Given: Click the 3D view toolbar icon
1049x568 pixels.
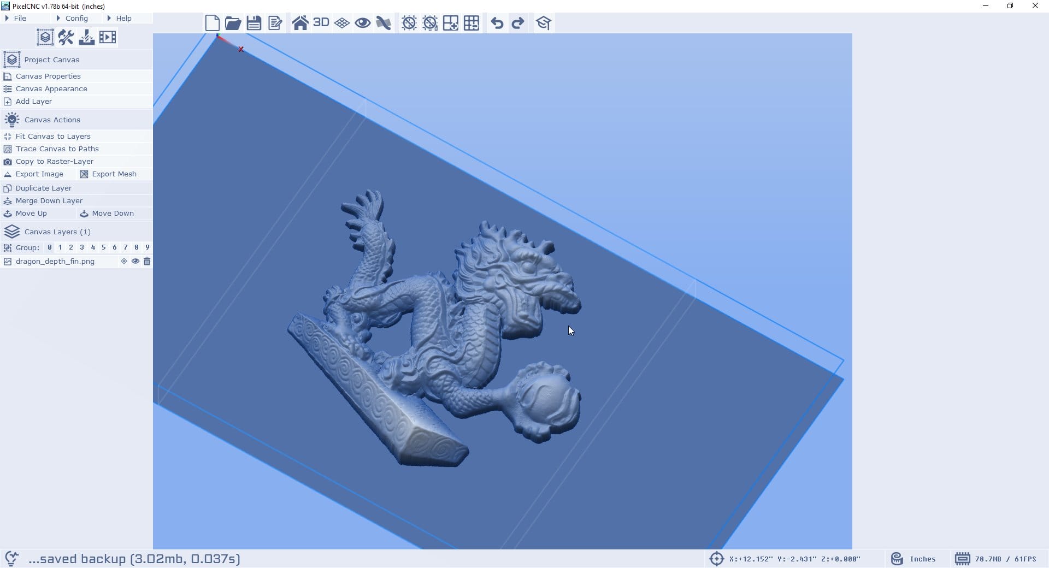Looking at the screenshot, I should (x=321, y=23).
